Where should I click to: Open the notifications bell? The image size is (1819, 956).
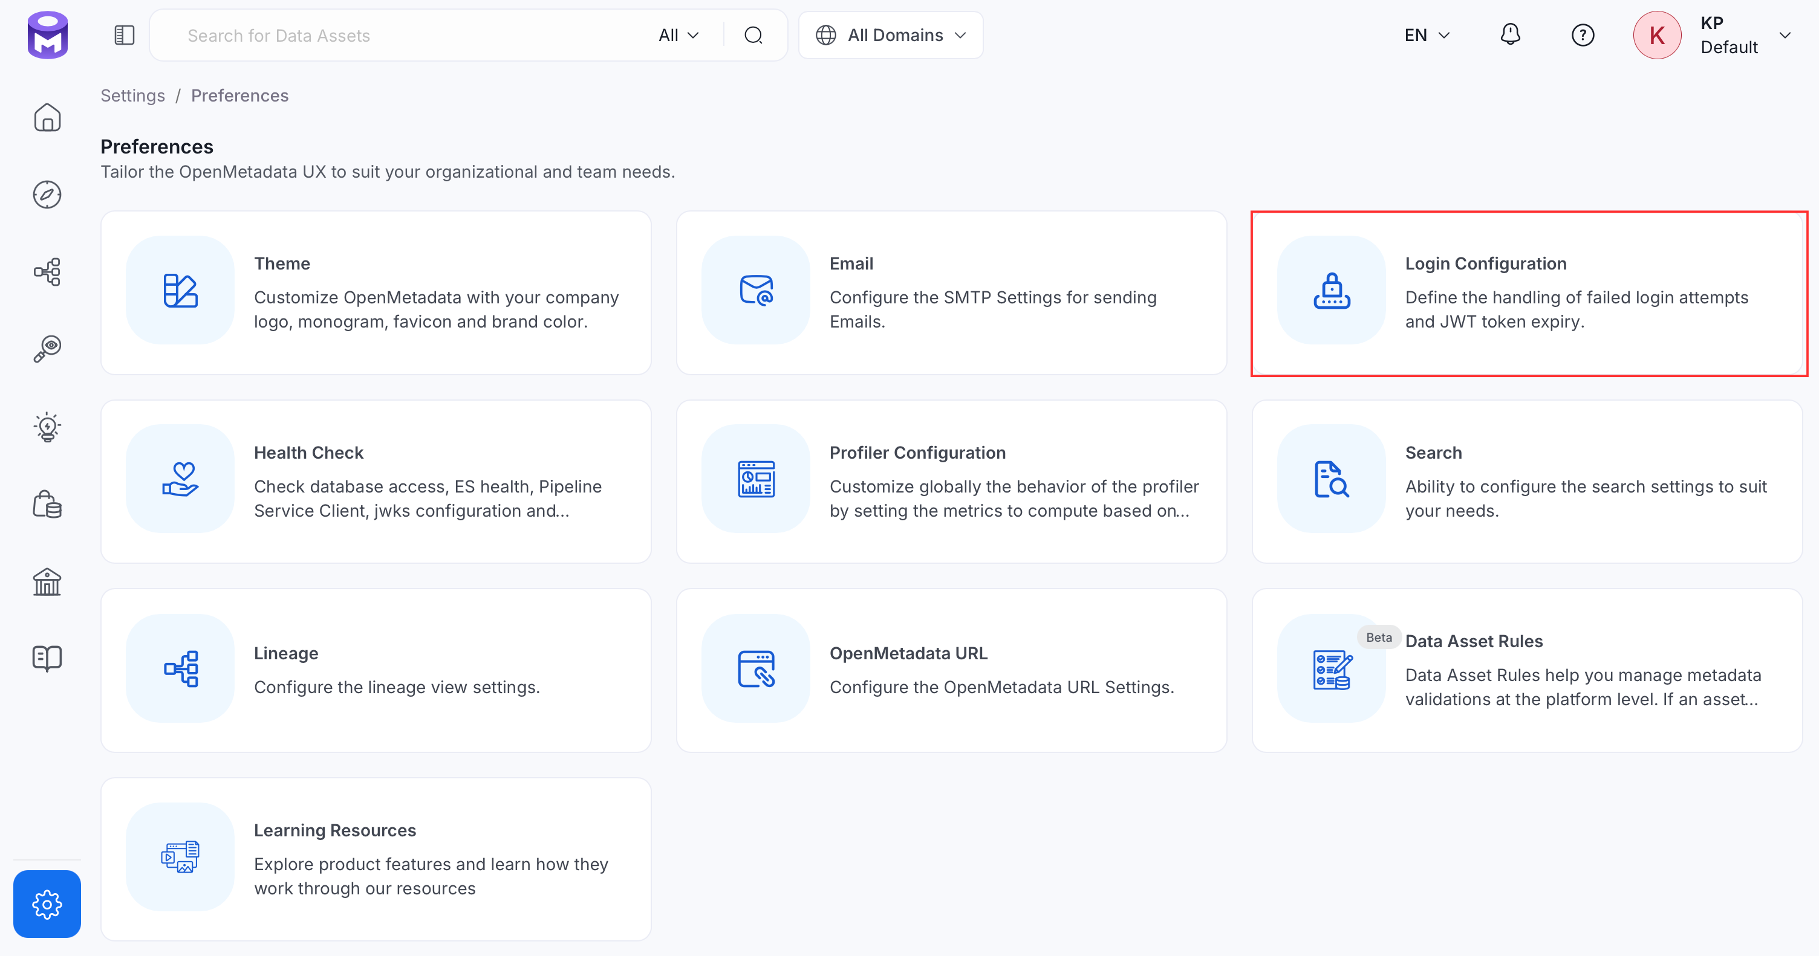click(x=1510, y=34)
